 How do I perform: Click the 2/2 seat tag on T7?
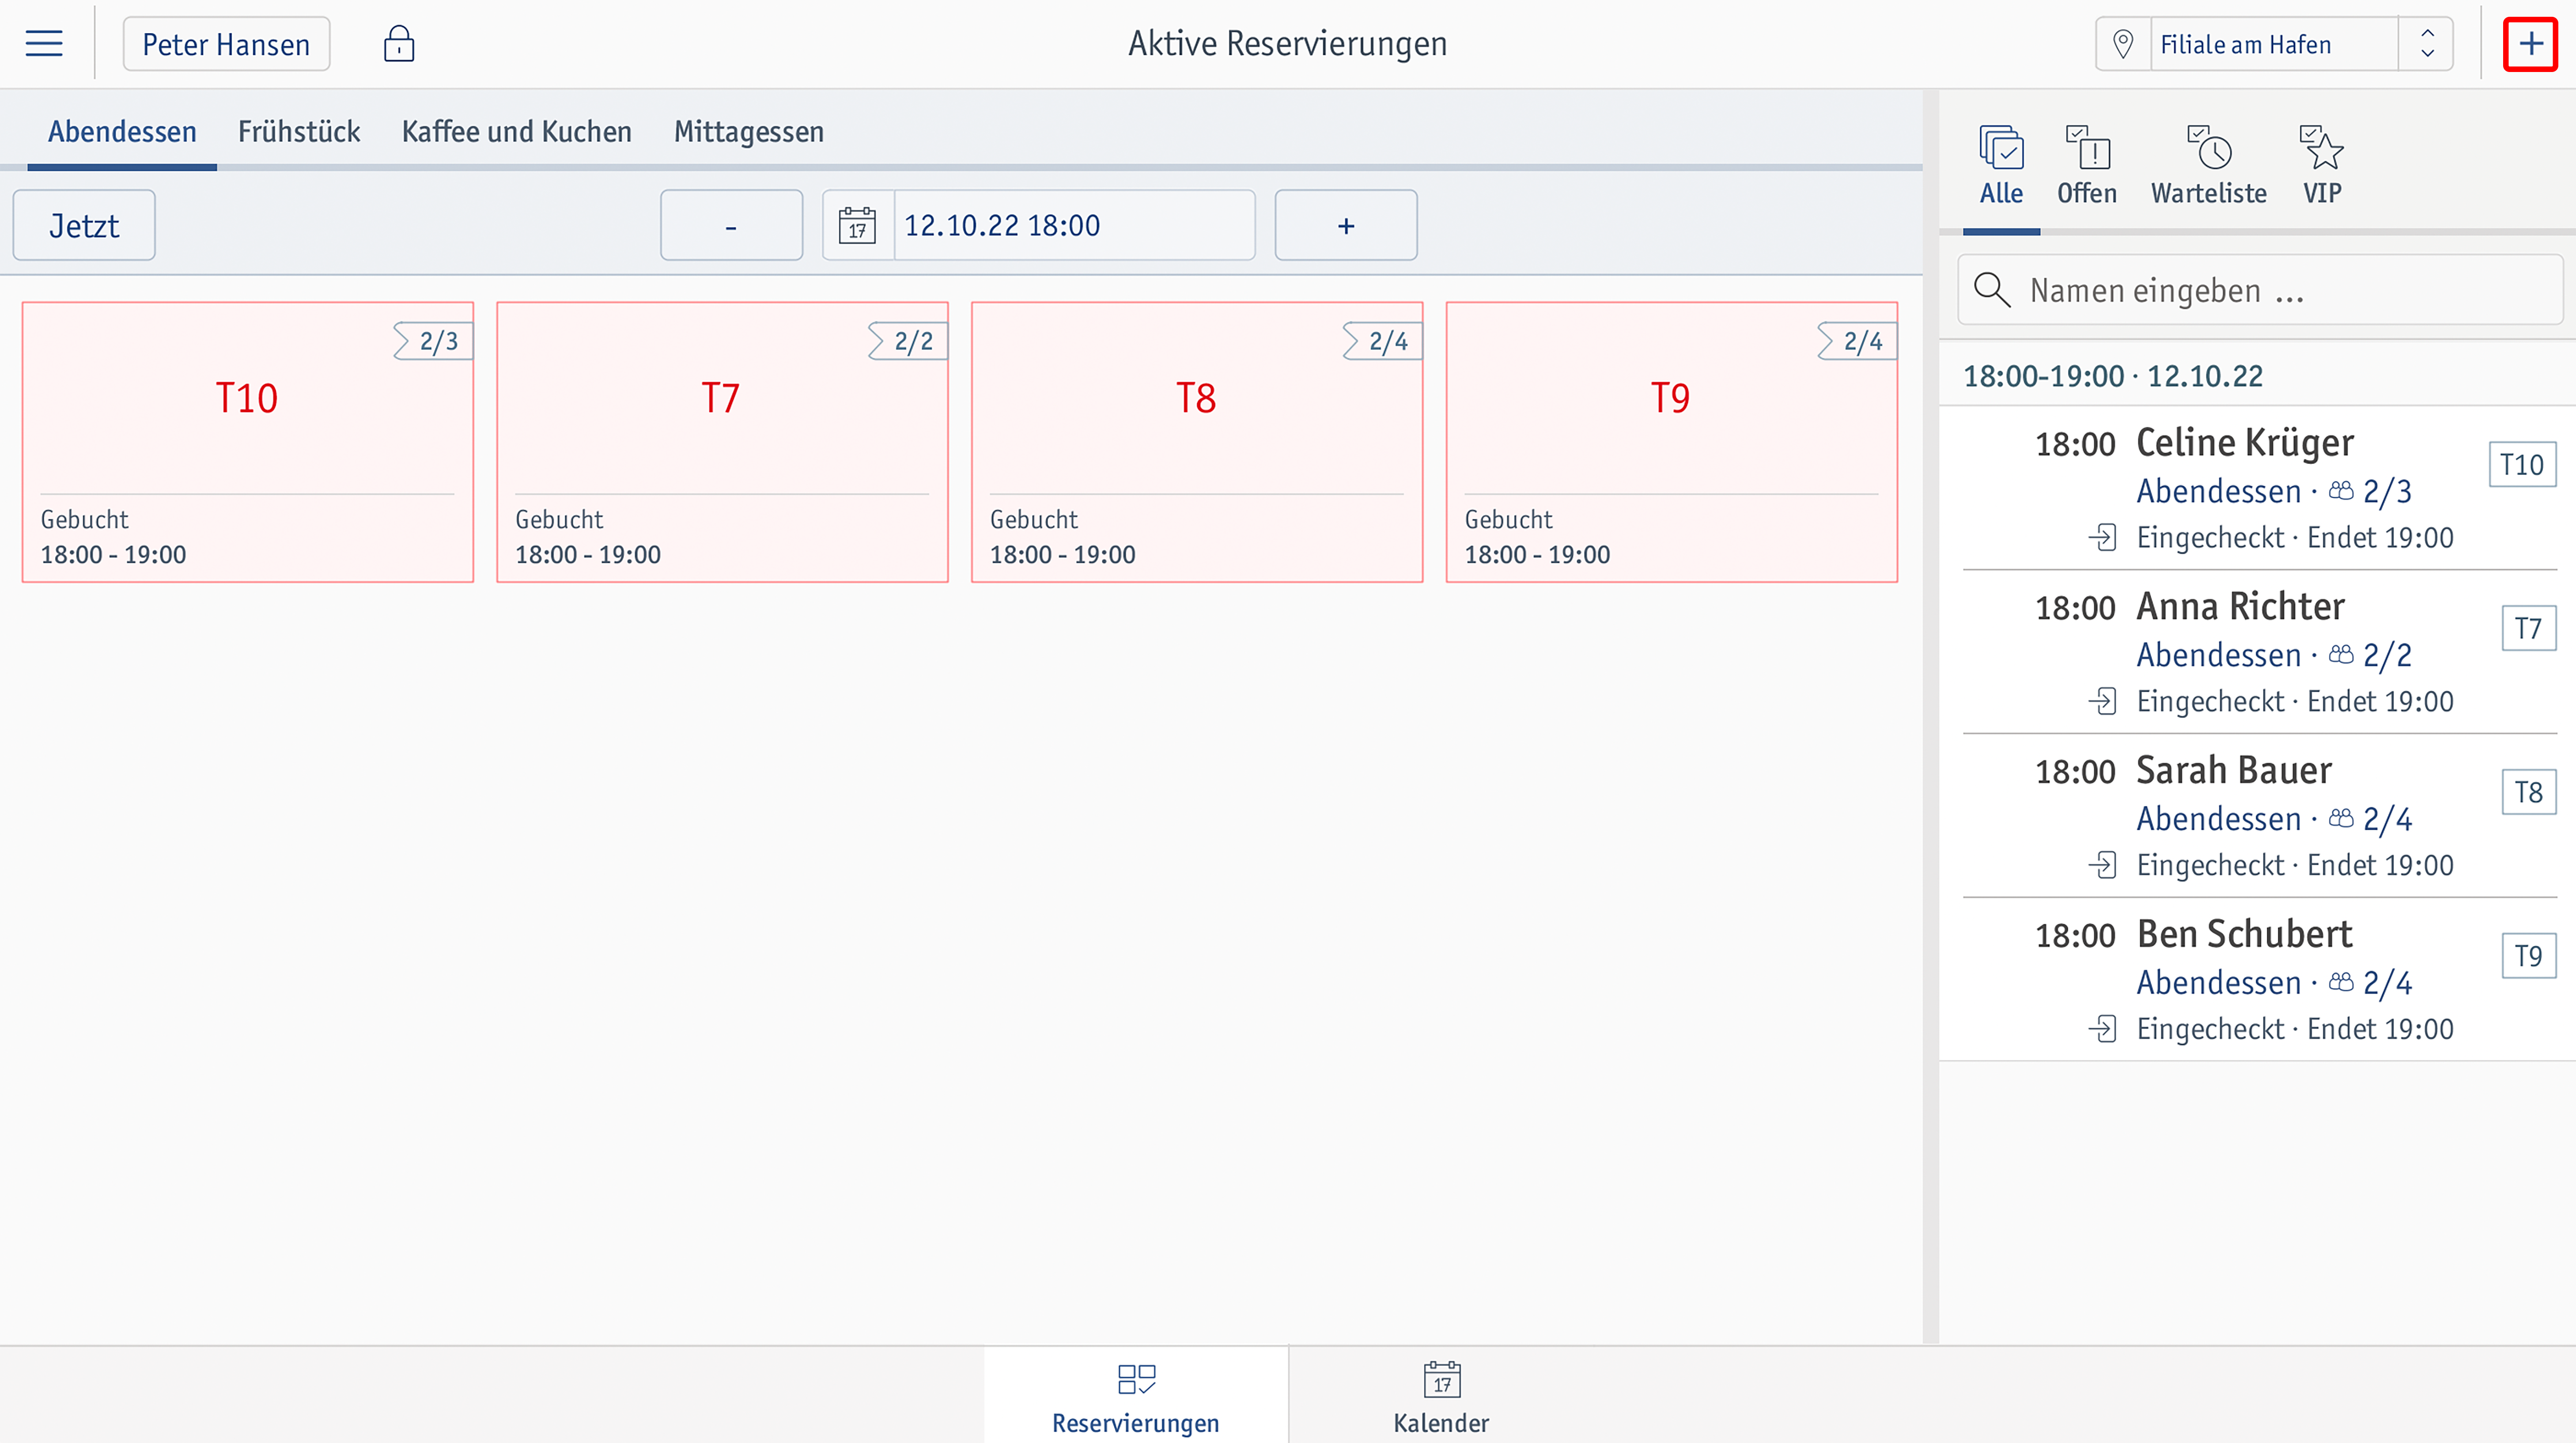pos(907,341)
